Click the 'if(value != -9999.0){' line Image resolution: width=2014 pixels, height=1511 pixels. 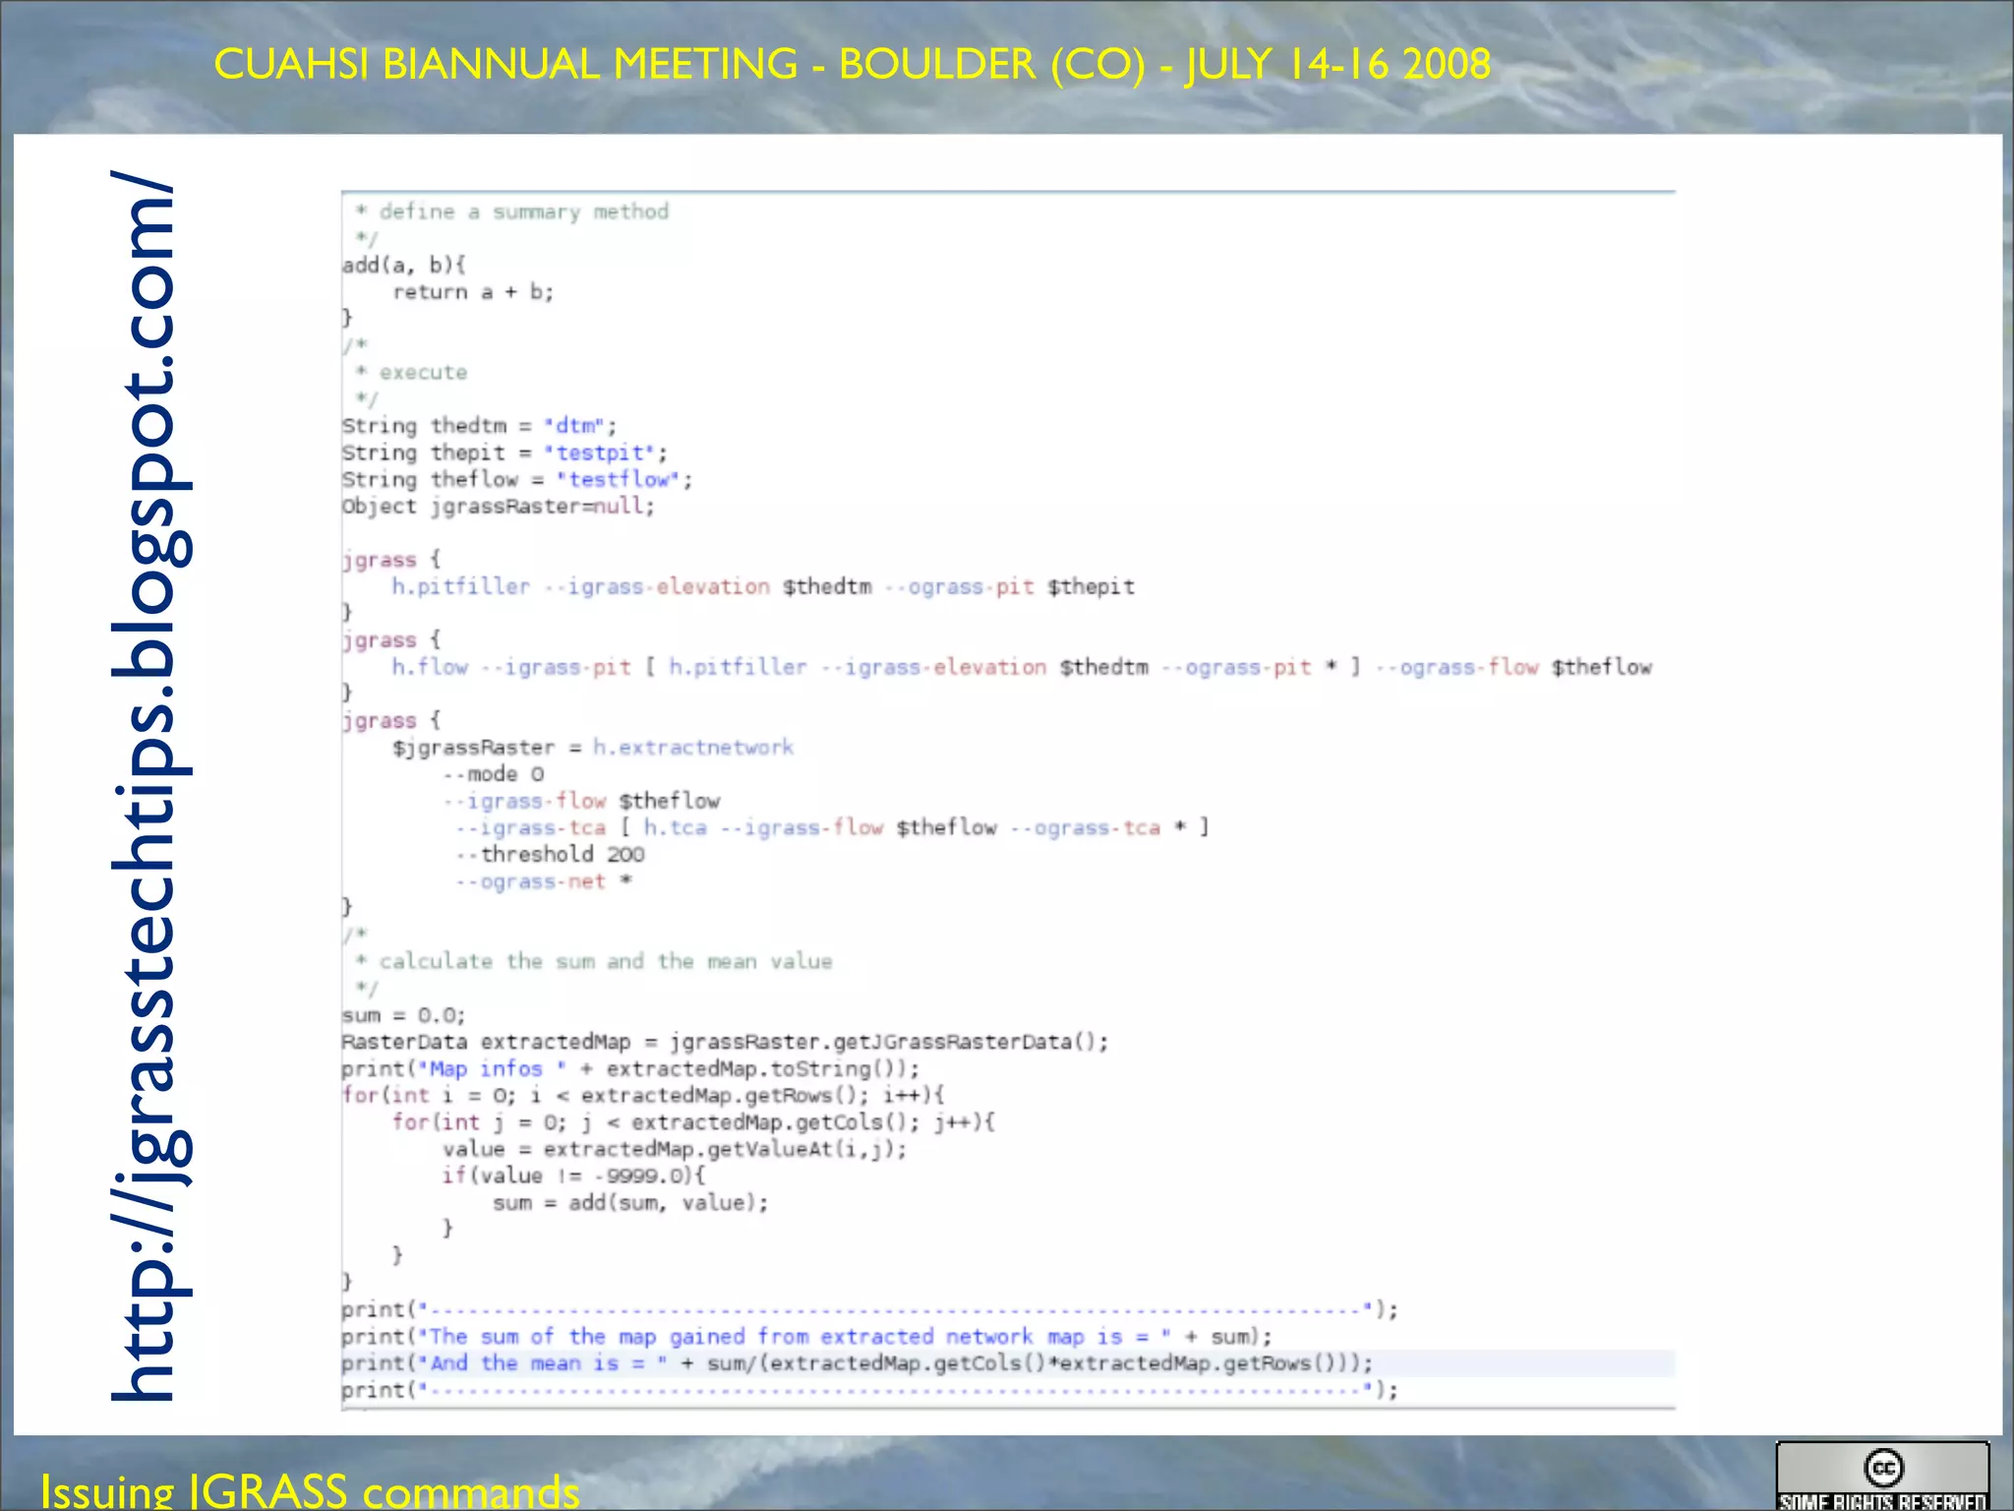[573, 1176]
